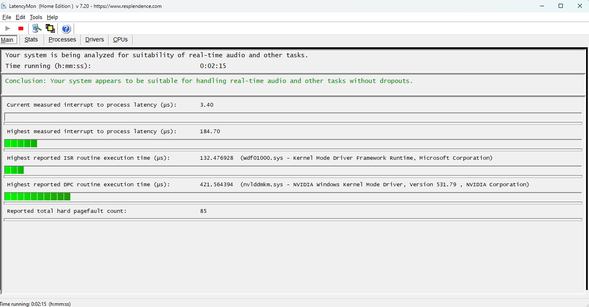
Task: Switch to the Main tab
Action: 8,40
